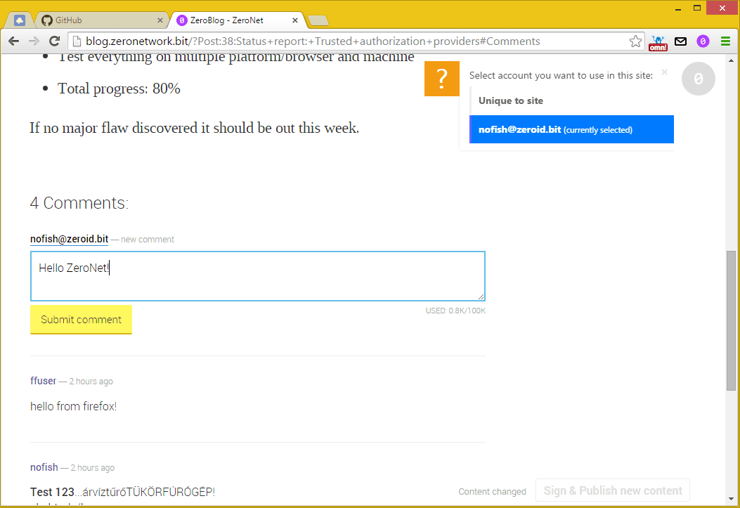
Task: Click the 'Content changed' status text
Action: pos(492,492)
